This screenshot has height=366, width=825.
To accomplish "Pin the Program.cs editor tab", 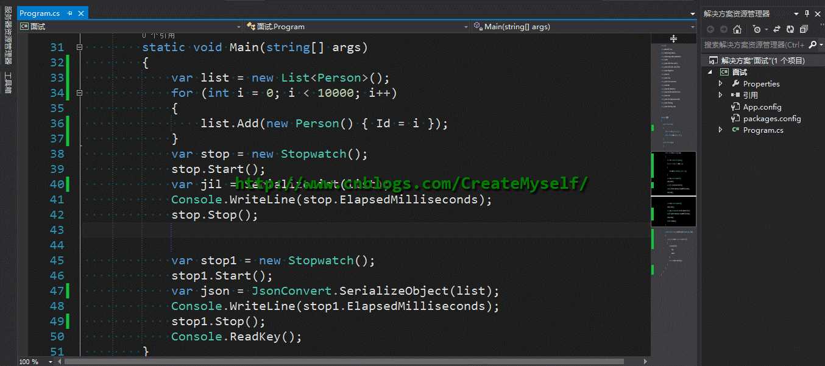I will (70, 13).
